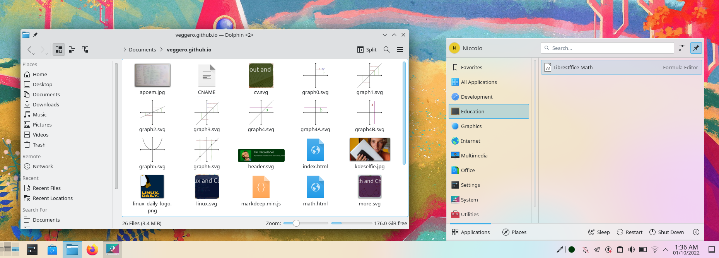Adjust the Dolphin zoom slider
Screen dimensions: 719x258
(306, 223)
